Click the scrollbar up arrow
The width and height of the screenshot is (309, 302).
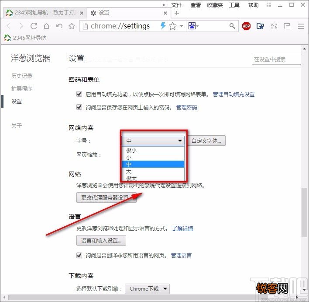point(304,49)
